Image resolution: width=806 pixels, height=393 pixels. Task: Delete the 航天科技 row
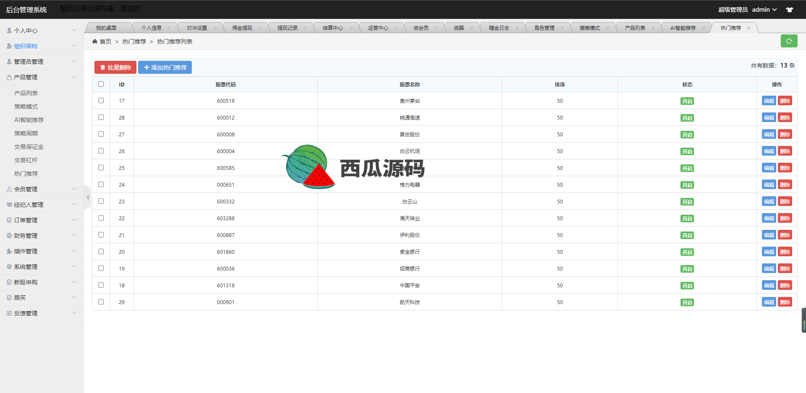click(785, 302)
